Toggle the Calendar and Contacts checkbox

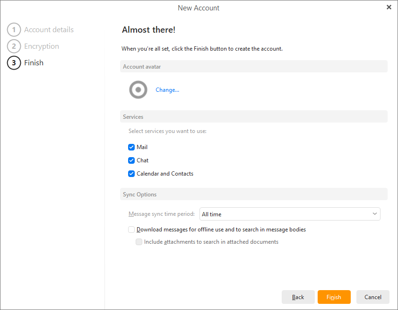click(131, 174)
